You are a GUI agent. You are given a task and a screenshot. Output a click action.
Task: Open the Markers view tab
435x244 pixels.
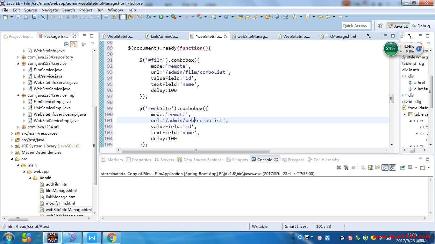[112, 160]
